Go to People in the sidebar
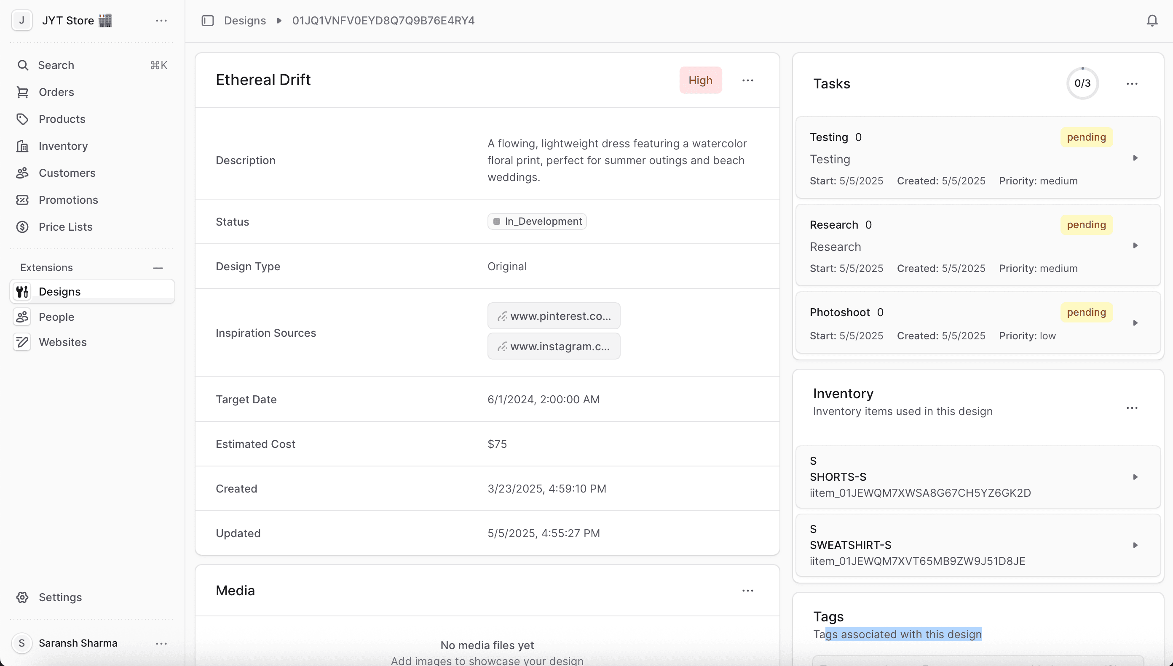Screen dimensions: 1173x666 pos(56,317)
